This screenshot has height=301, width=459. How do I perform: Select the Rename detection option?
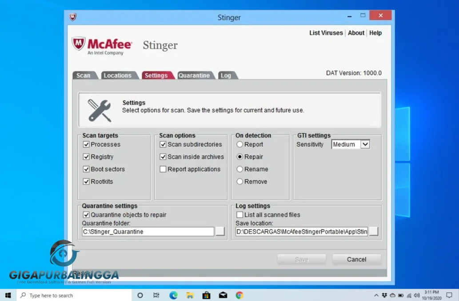(240, 169)
